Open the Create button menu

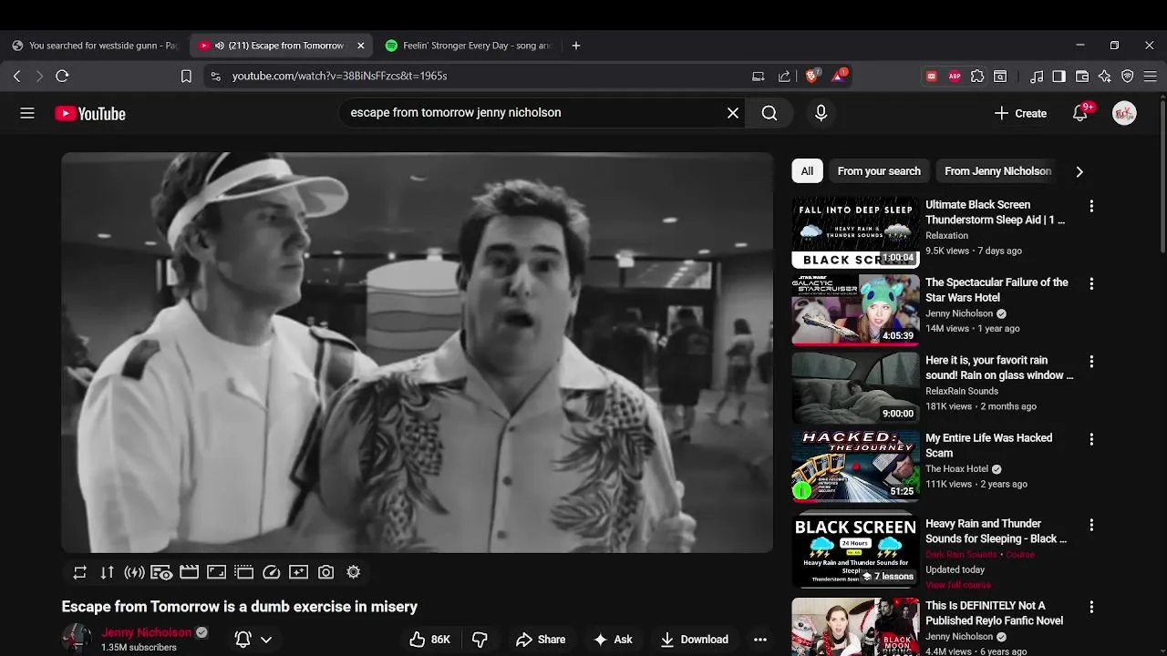coord(1020,113)
